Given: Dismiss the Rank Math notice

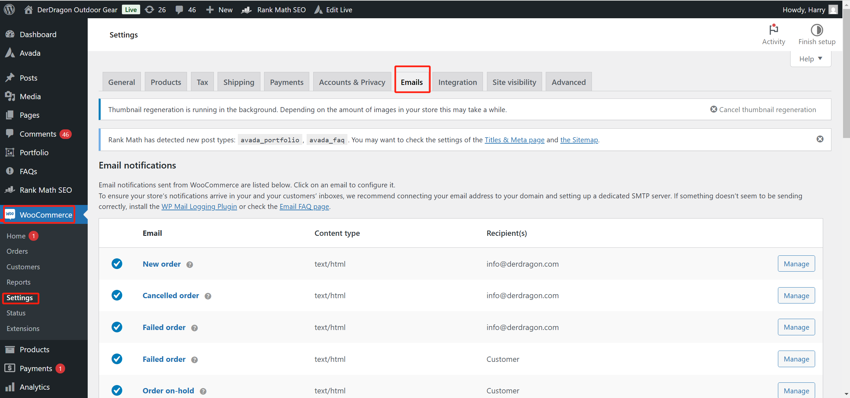Looking at the screenshot, I should pyautogui.click(x=820, y=139).
